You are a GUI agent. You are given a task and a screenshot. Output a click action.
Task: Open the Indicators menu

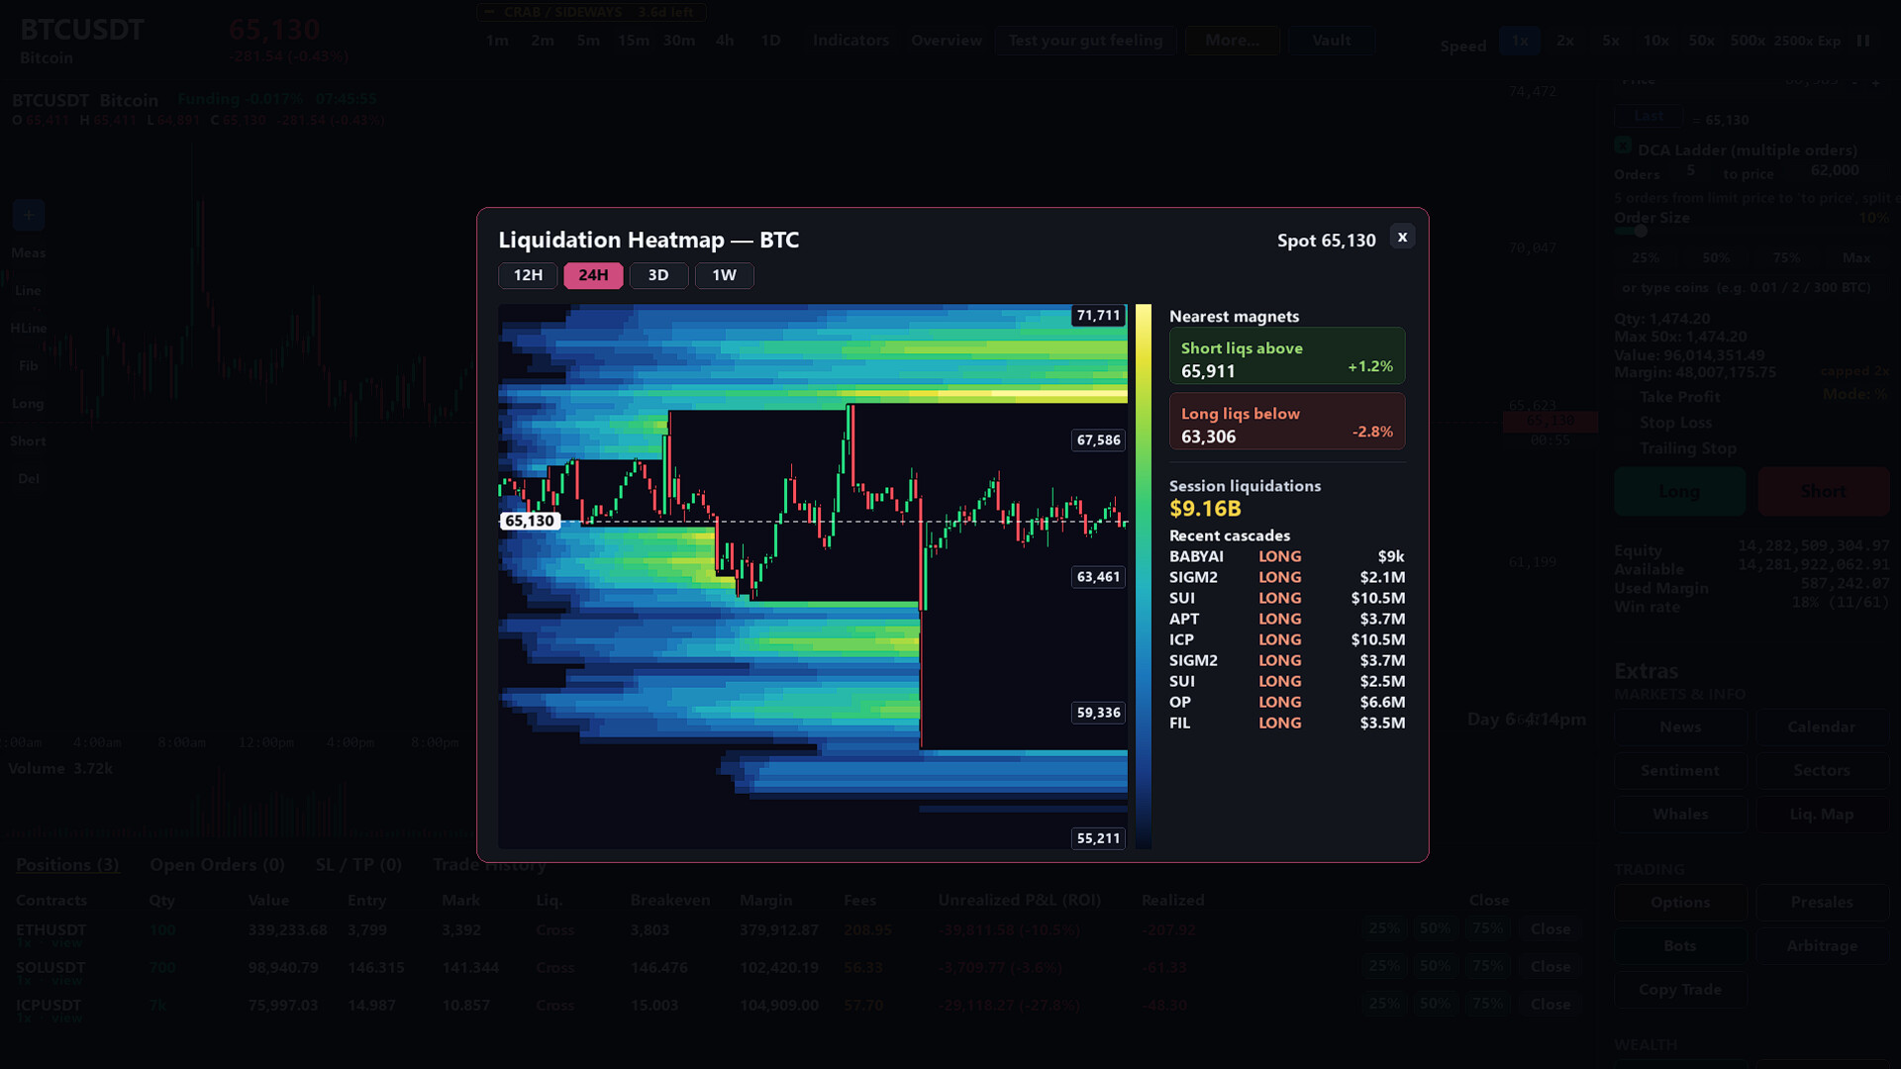coord(850,41)
